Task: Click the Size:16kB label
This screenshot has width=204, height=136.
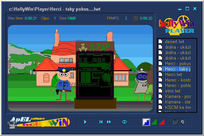Action: pos(67,18)
